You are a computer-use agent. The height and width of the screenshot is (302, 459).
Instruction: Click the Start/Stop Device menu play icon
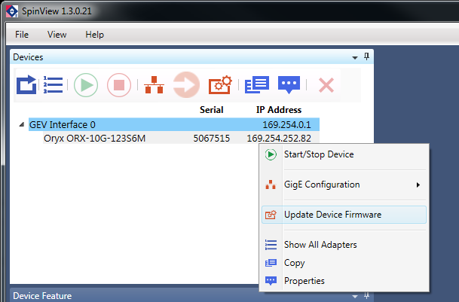click(x=271, y=154)
